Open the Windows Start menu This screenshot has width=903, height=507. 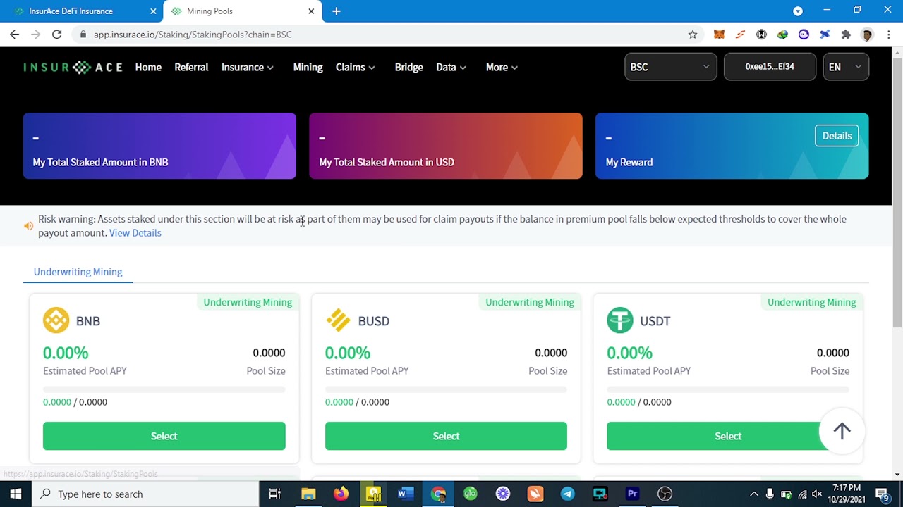(16, 494)
